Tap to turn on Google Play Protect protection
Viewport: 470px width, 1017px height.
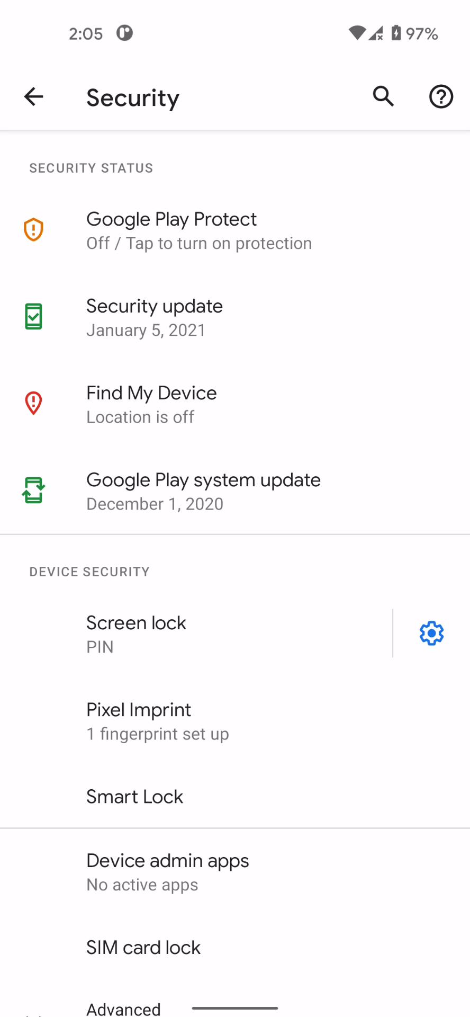199,230
